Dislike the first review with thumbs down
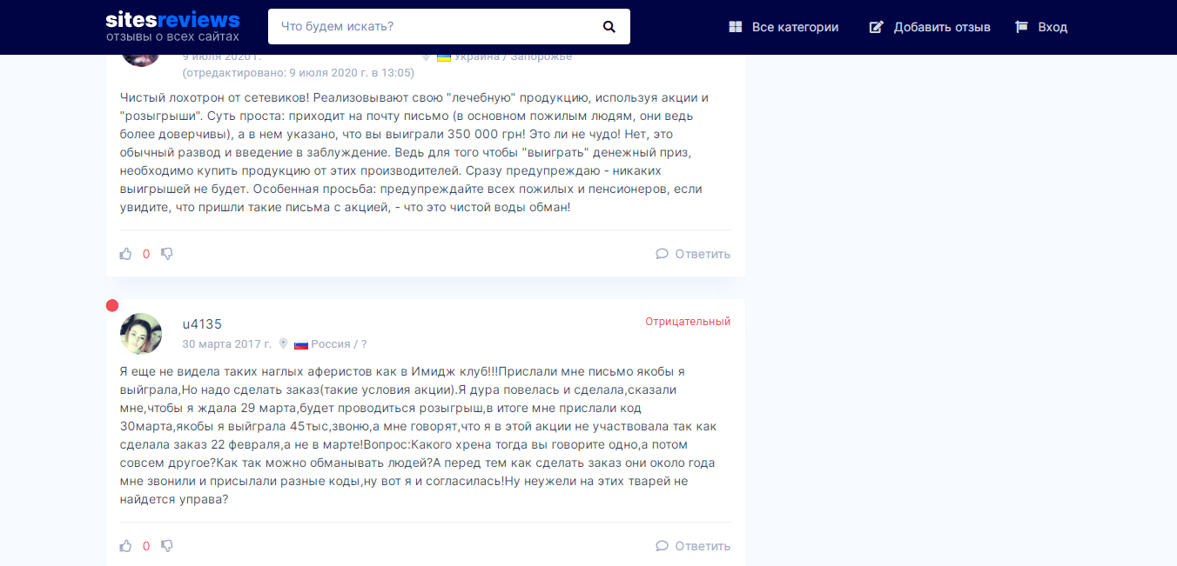 point(167,254)
